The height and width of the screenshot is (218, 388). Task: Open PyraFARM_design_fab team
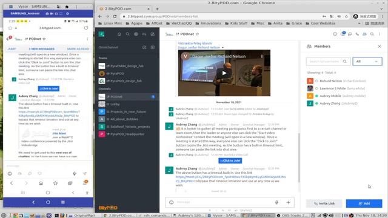127,66
